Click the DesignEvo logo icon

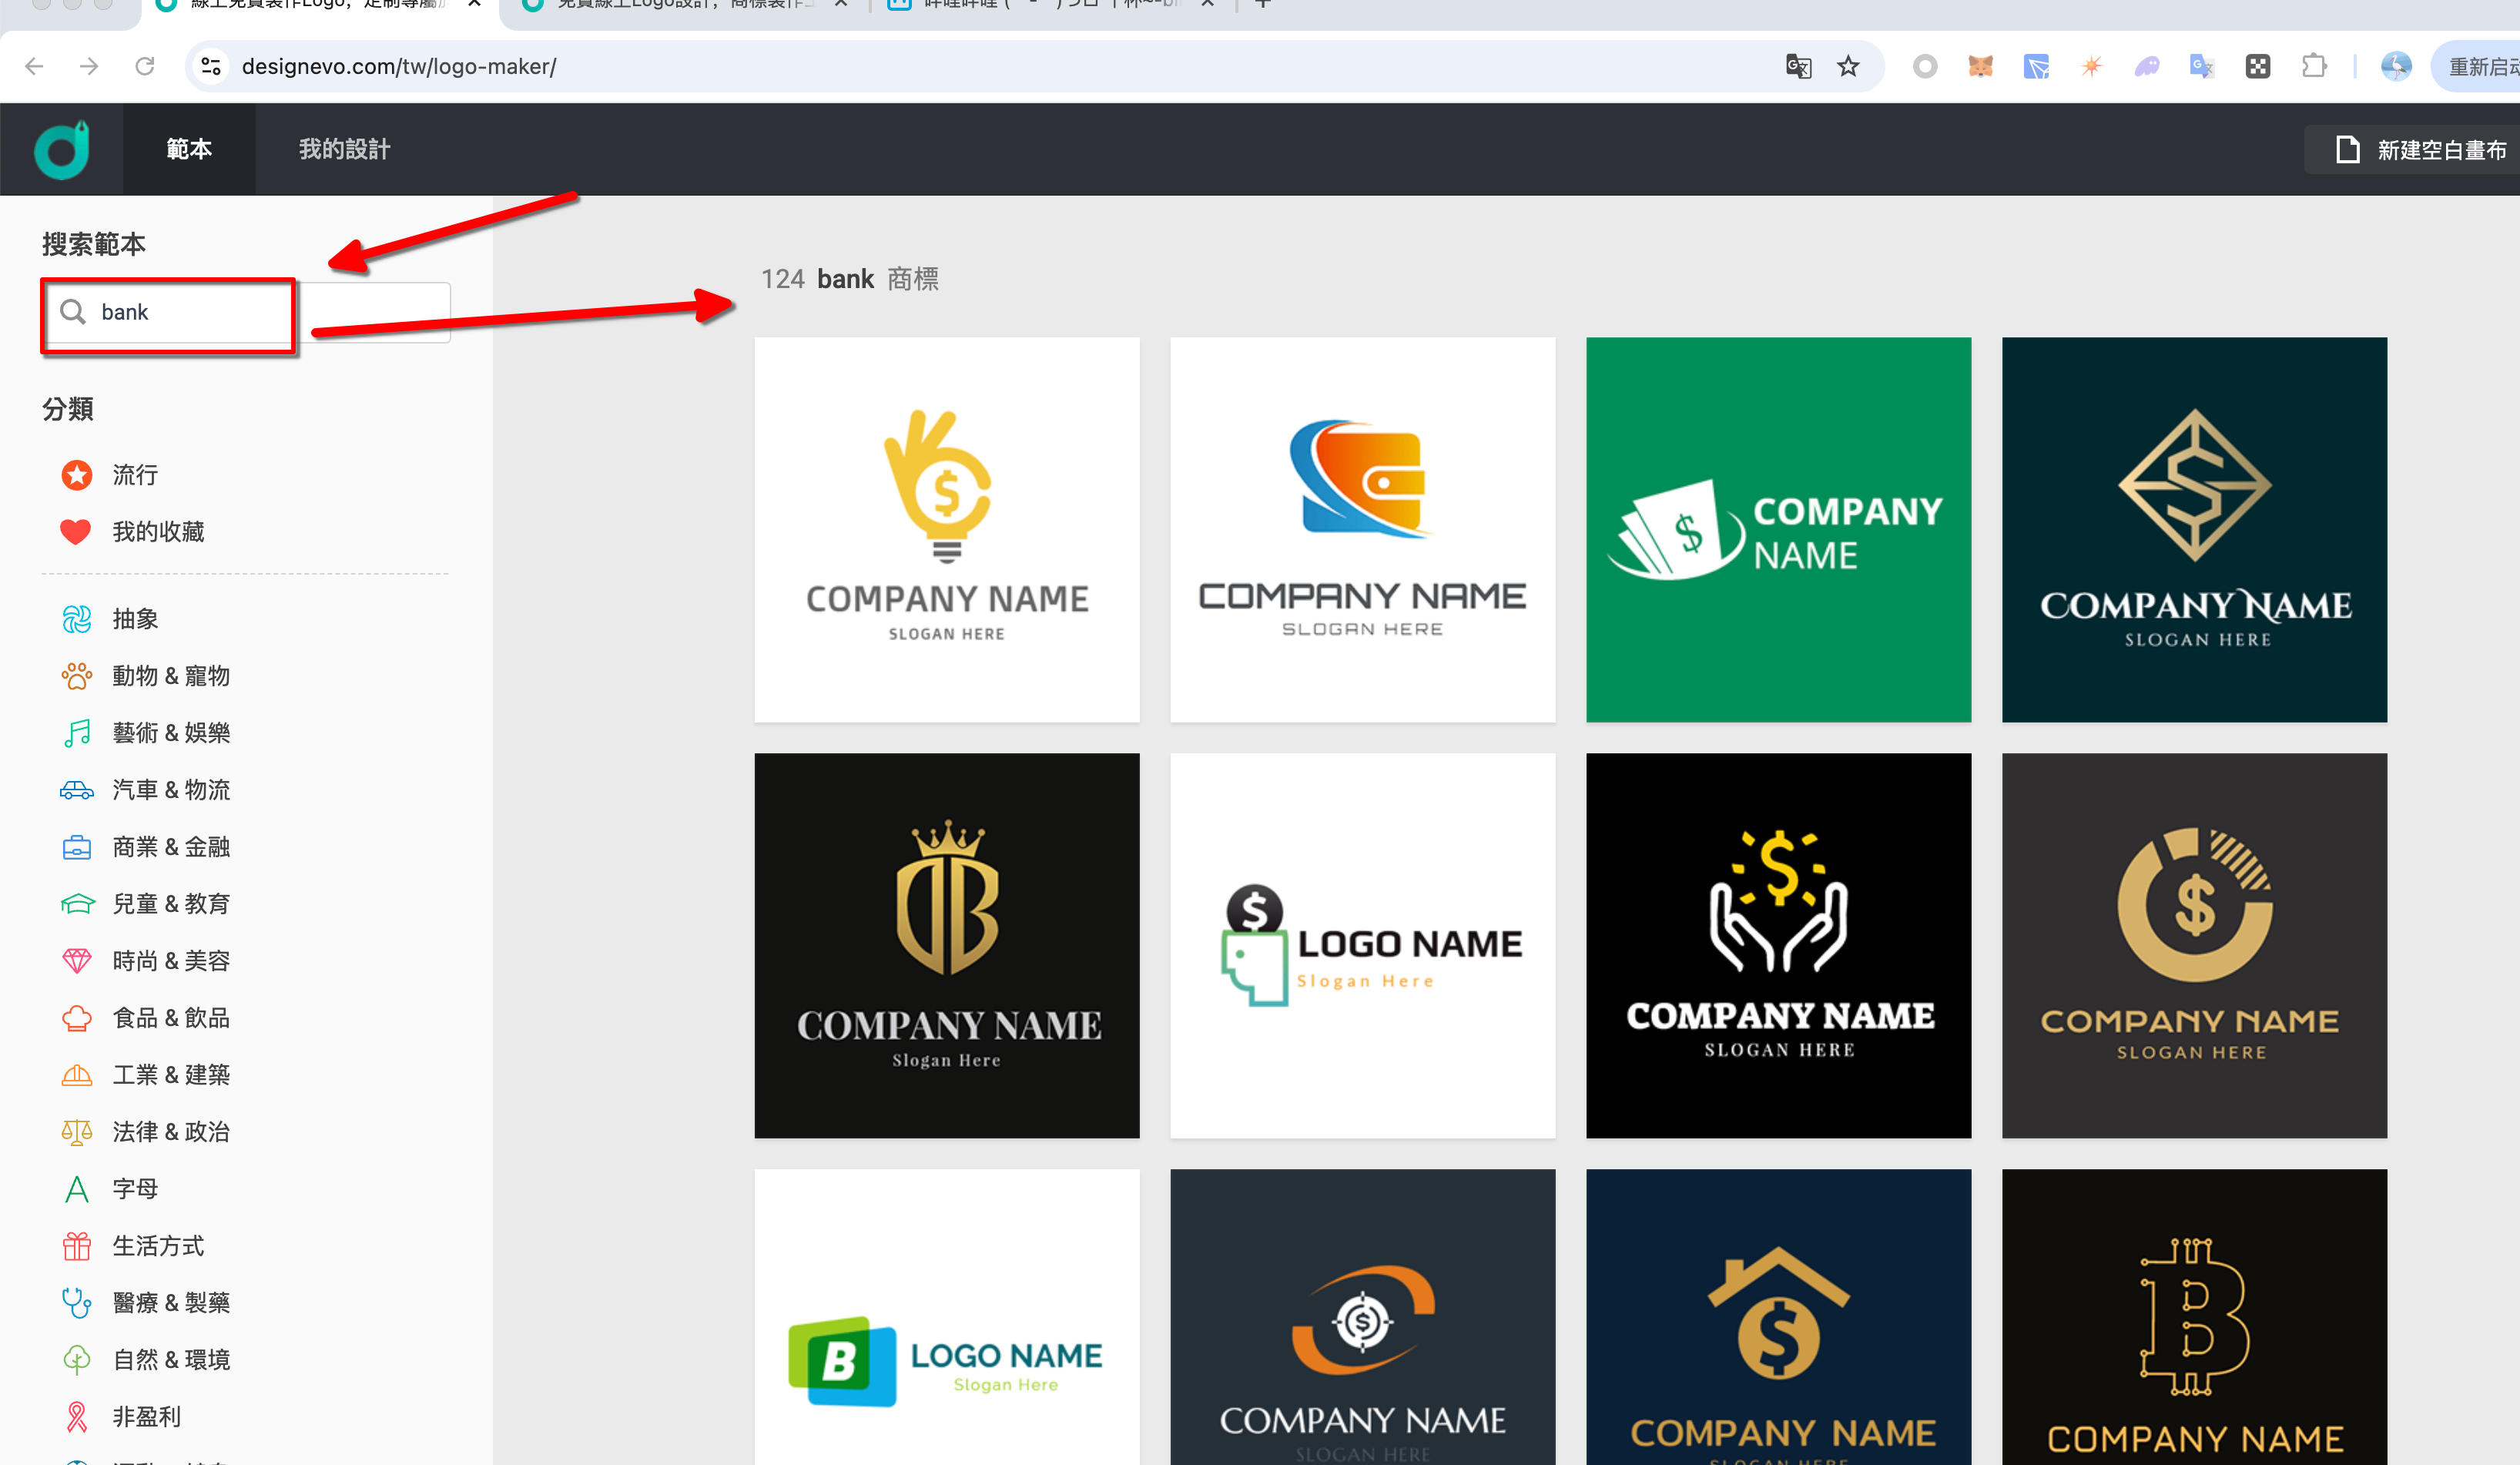[62, 149]
